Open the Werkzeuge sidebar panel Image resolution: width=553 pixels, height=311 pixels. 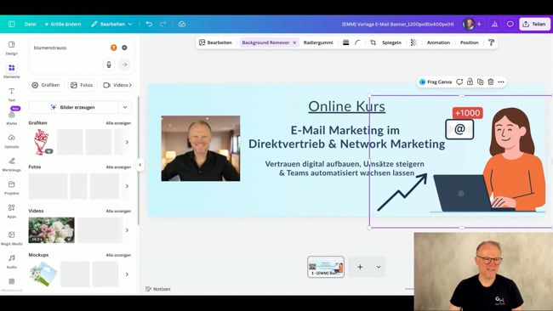coord(12,165)
